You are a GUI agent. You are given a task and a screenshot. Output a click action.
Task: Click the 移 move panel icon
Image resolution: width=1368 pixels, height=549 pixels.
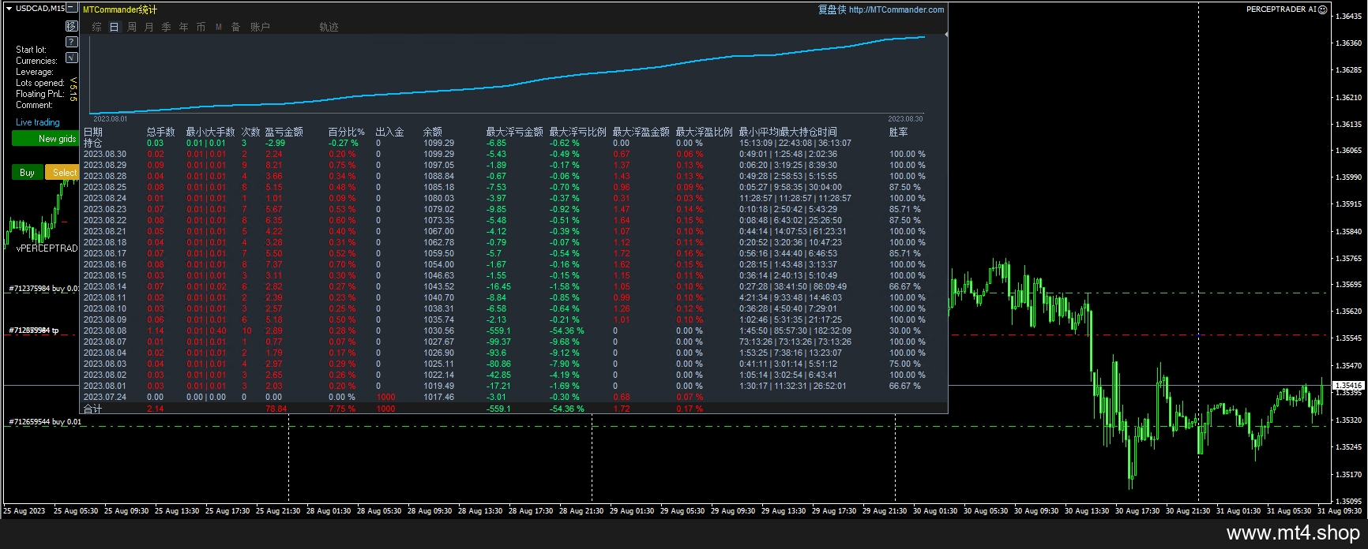[x=72, y=26]
